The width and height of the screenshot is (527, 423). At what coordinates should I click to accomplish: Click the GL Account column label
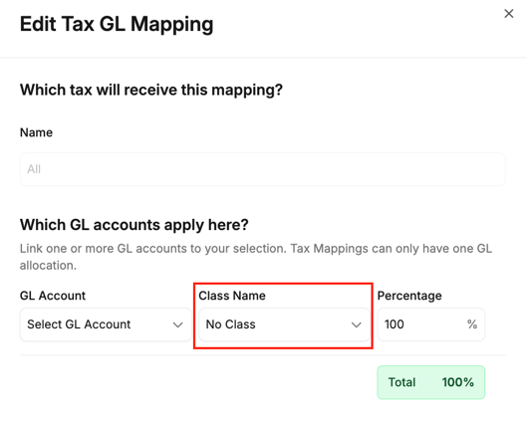(53, 296)
